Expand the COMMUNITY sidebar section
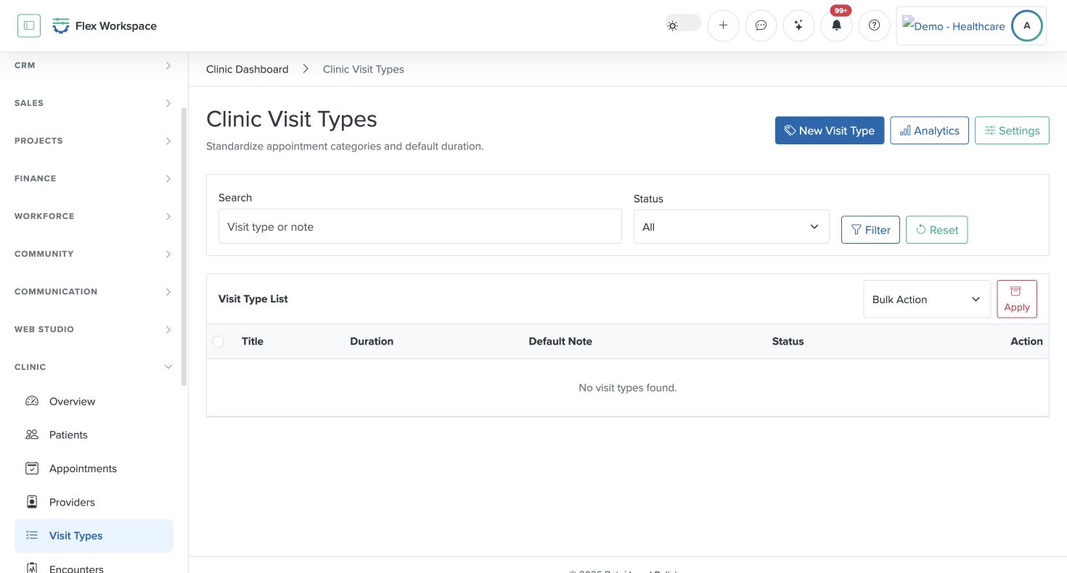 click(94, 254)
